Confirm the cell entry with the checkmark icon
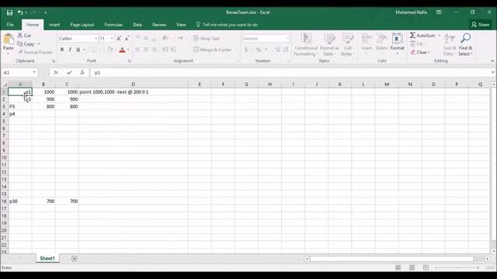The image size is (497, 279). 69,72
